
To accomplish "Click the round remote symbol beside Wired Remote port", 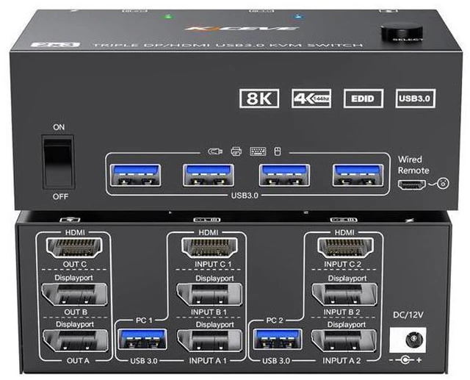I will pyautogui.click(x=443, y=183).
